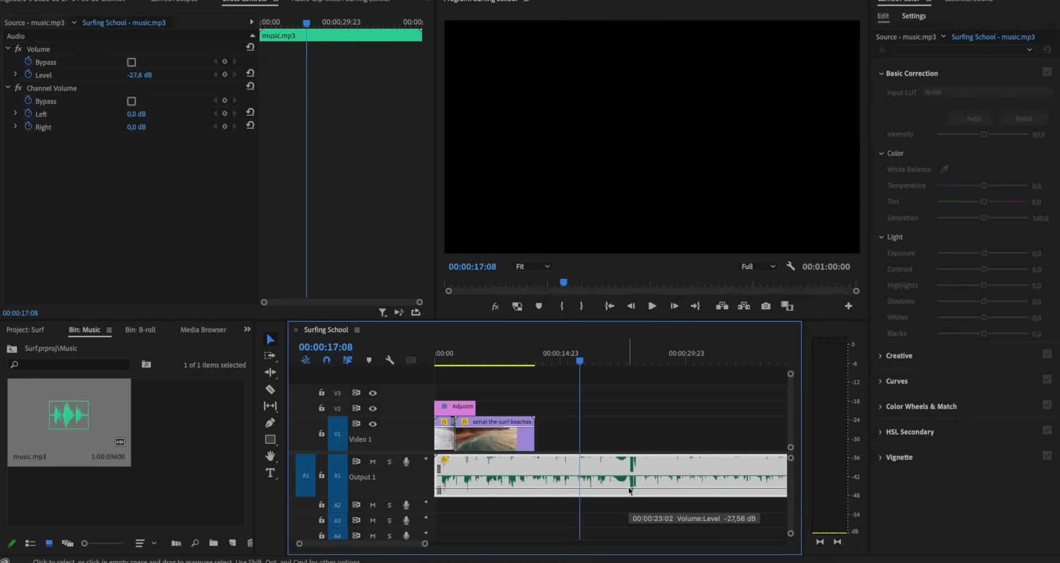Select the music.mp3 thumbnail in the project panel
The height and width of the screenshot is (563, 1060).
pyautogui.click(x=68, y=415)
